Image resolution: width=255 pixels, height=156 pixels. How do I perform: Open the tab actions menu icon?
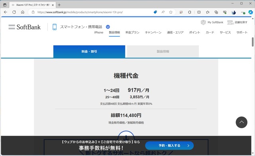[5, 5]
